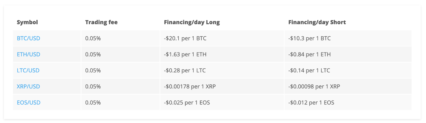The width and height of the screenshot is (426, 123).
Task: Click the -$20.1 per 1 BTC cell
Action: click(185, 38)
